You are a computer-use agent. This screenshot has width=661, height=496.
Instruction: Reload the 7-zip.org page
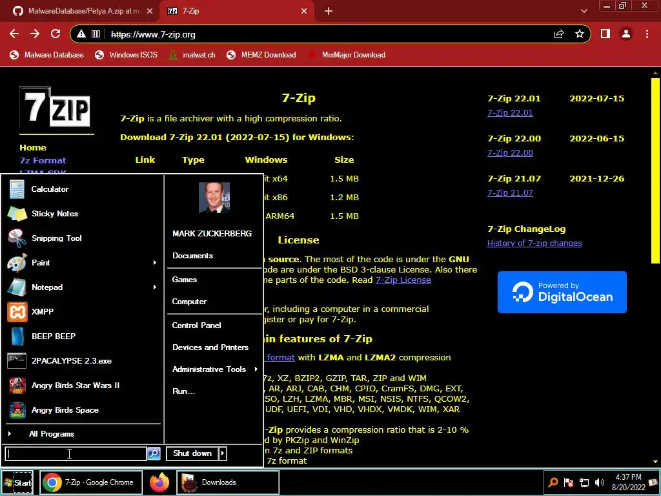pyautogui.click(x=56, y=34)
